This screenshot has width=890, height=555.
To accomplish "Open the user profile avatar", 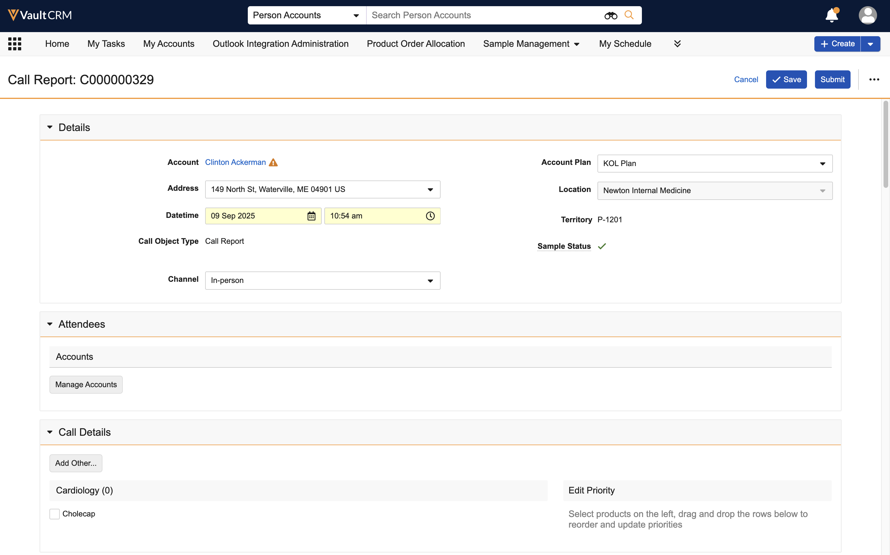I will point(868,15).
